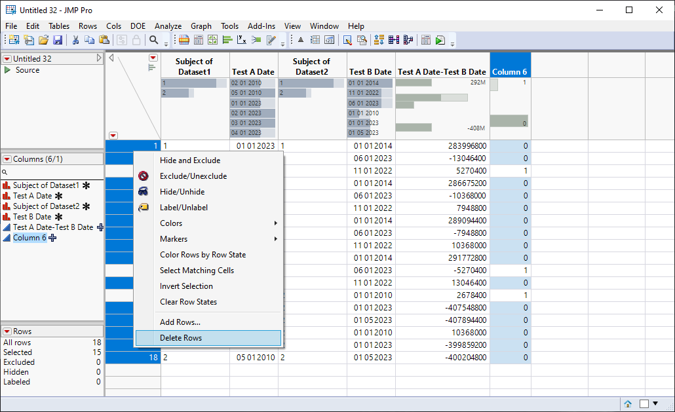Collapse the Untitled 32 table panel
The width and height of the screenshot is (675, 412).
pyautogui.click(x=99, y=57)
